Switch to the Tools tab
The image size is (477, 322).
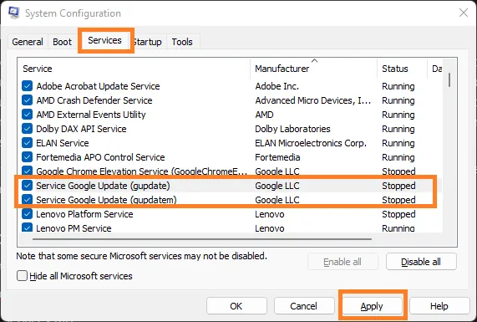coord(182,42)
